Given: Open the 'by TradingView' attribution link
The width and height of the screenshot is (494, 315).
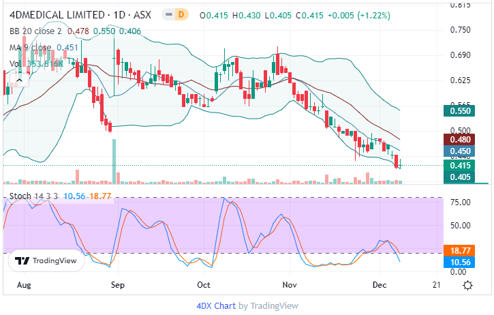Looking at the screenshot, I should click(267, 305).
